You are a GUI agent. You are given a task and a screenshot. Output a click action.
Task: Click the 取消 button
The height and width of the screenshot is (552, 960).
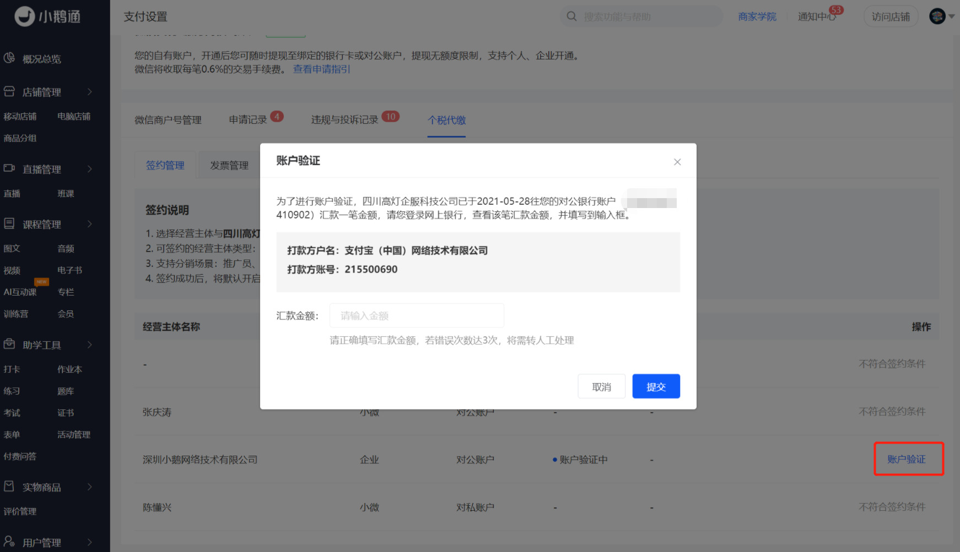click(x=601, y=386)
